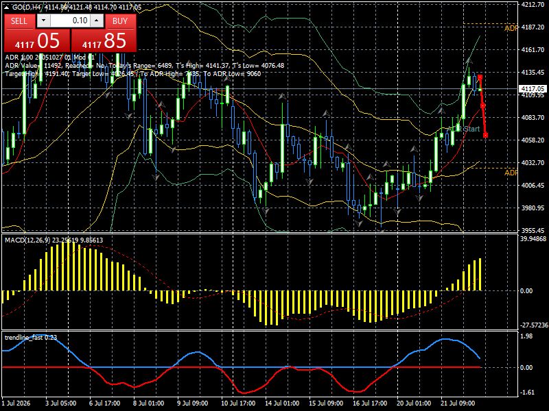Click price scale value 3980.95

point(533,208)
